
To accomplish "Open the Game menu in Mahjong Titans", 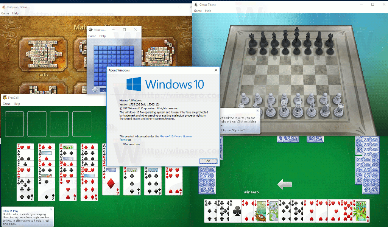I will (5, 13).
